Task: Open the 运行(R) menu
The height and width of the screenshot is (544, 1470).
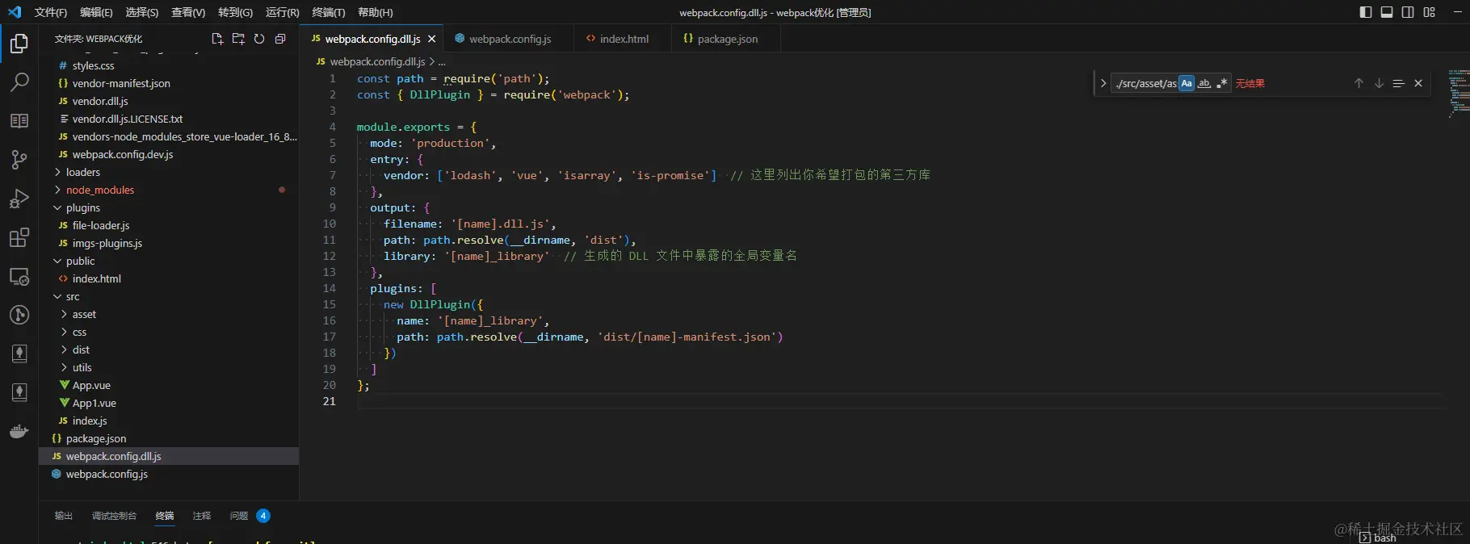Action: coord(282,12)
